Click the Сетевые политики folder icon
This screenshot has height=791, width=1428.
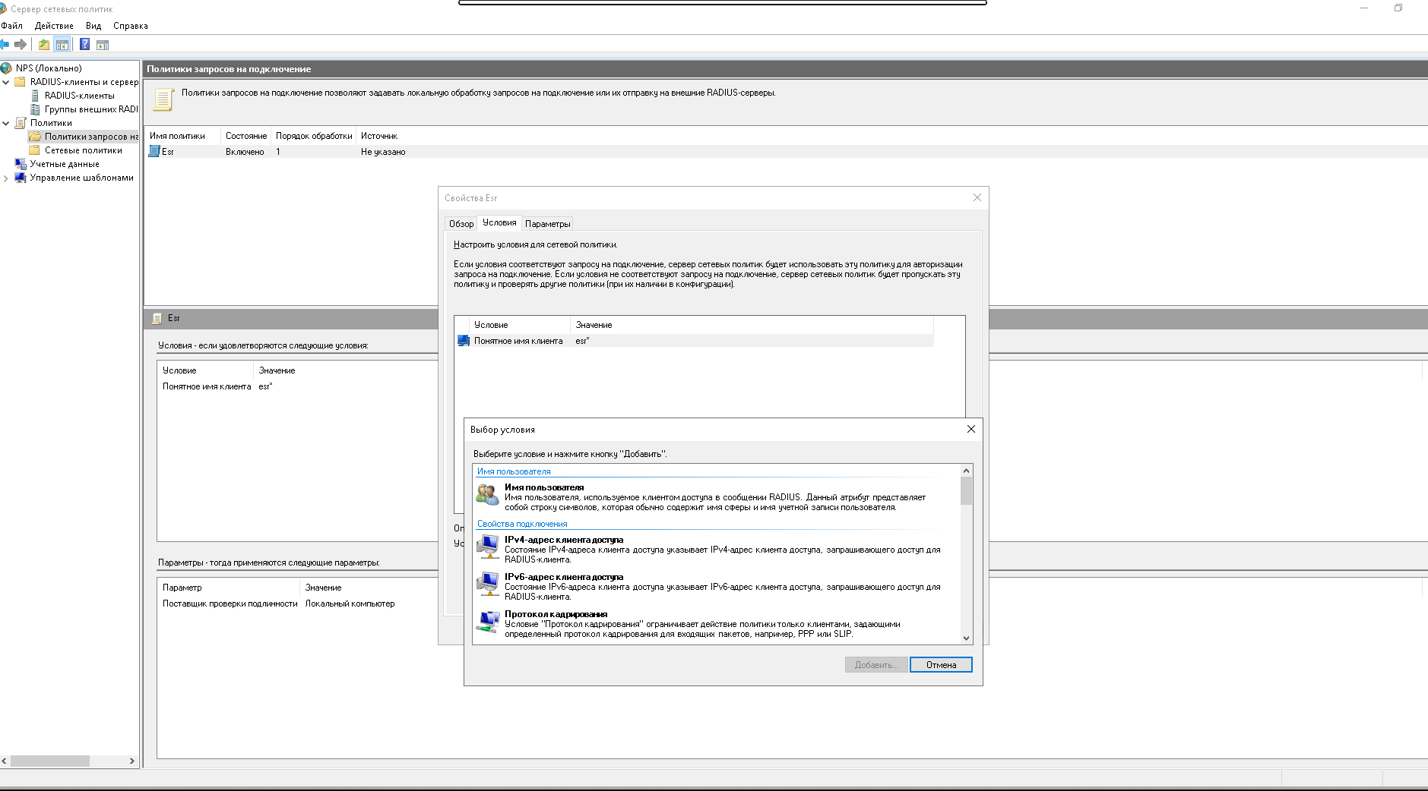(x=35, y=150)
